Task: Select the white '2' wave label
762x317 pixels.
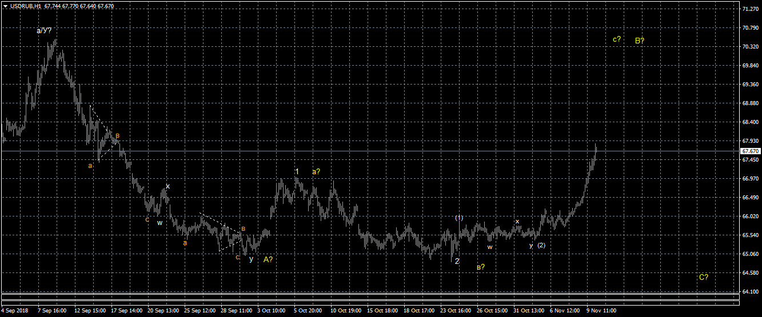Action: (457, 261)
